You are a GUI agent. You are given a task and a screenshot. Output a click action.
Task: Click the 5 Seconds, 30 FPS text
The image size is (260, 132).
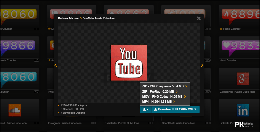click(72, 109)
